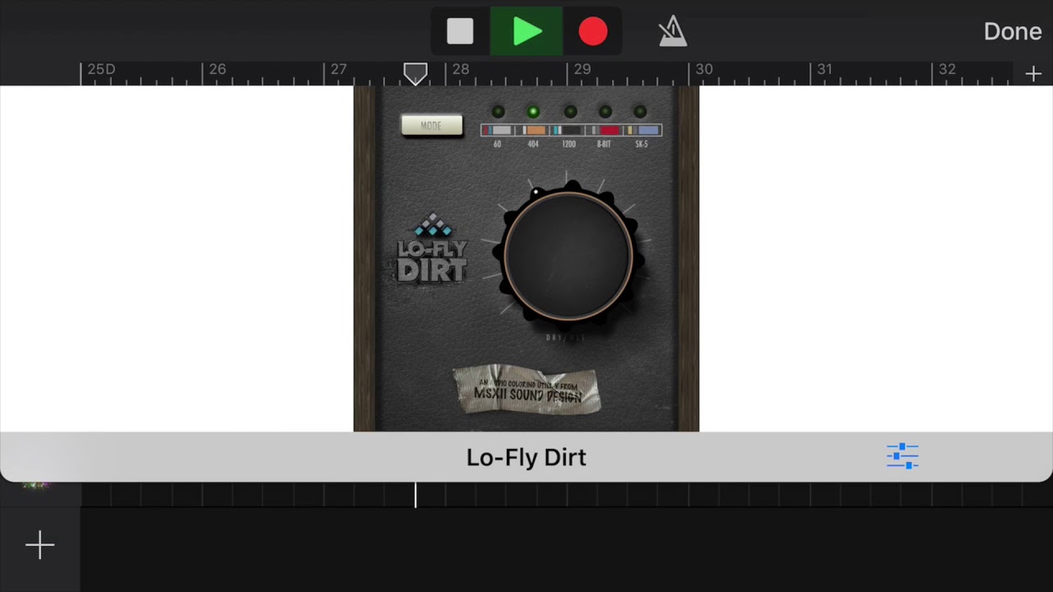Click the 8-BIT red color strip
Screen dimensions: 1053x592
click(607, 130)
